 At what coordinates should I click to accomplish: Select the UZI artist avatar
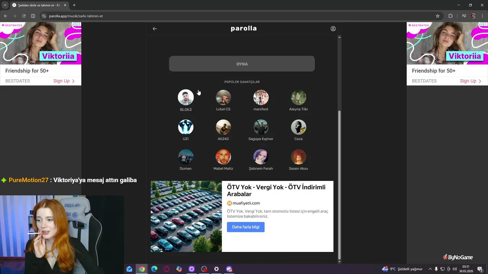click(186, 127)
